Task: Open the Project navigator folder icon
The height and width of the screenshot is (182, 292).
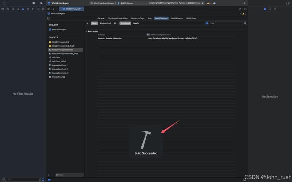Action: coord(3,9)
